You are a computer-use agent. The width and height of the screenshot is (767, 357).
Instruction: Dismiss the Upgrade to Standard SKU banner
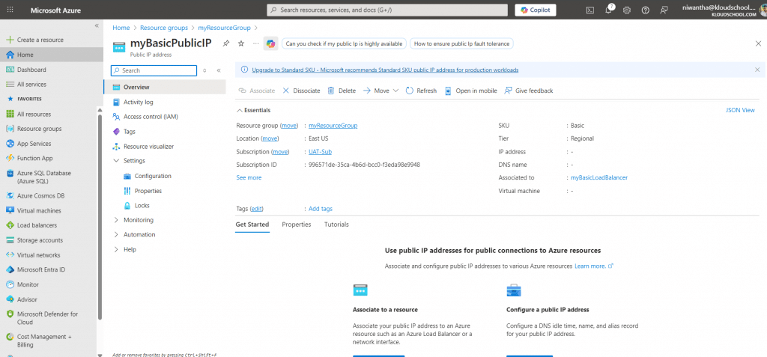[757, 70]
